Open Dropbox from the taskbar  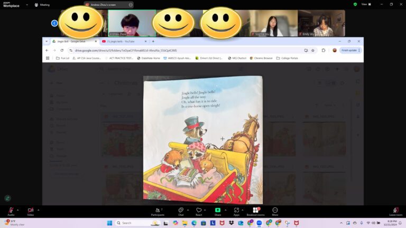pos(231,223)
